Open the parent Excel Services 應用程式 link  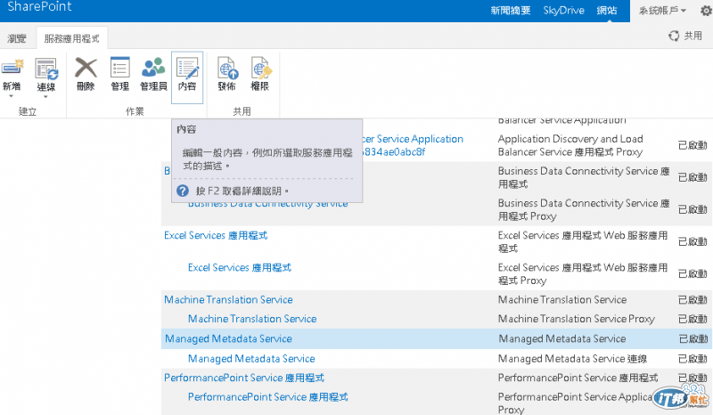point(216,235)
